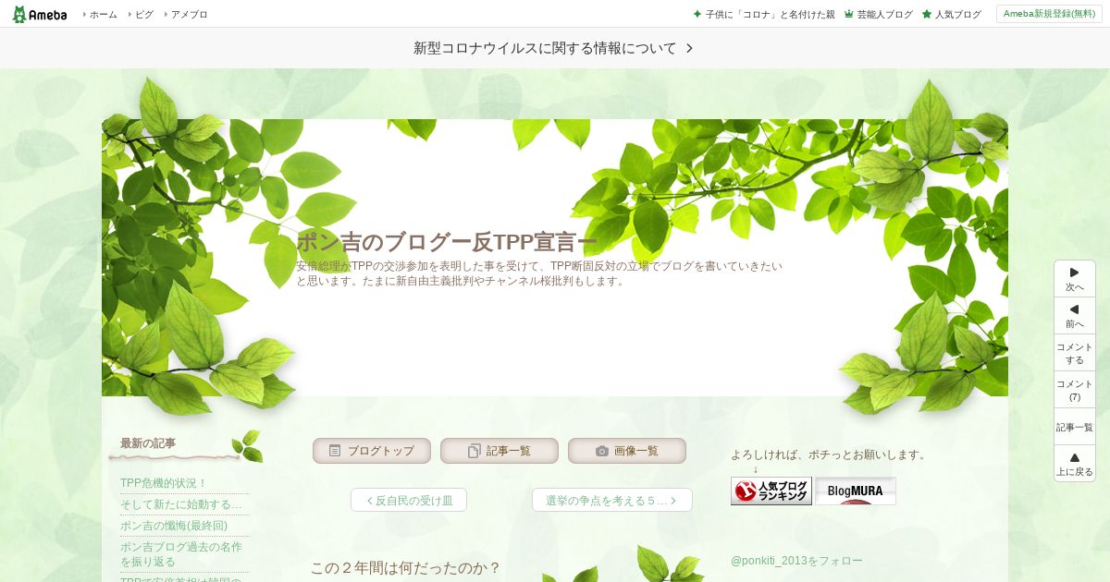The height and width of the screenshot is (582, 1110).
Task: Click crown icon beside 芸能人ブログ
Action: (849, 15)
